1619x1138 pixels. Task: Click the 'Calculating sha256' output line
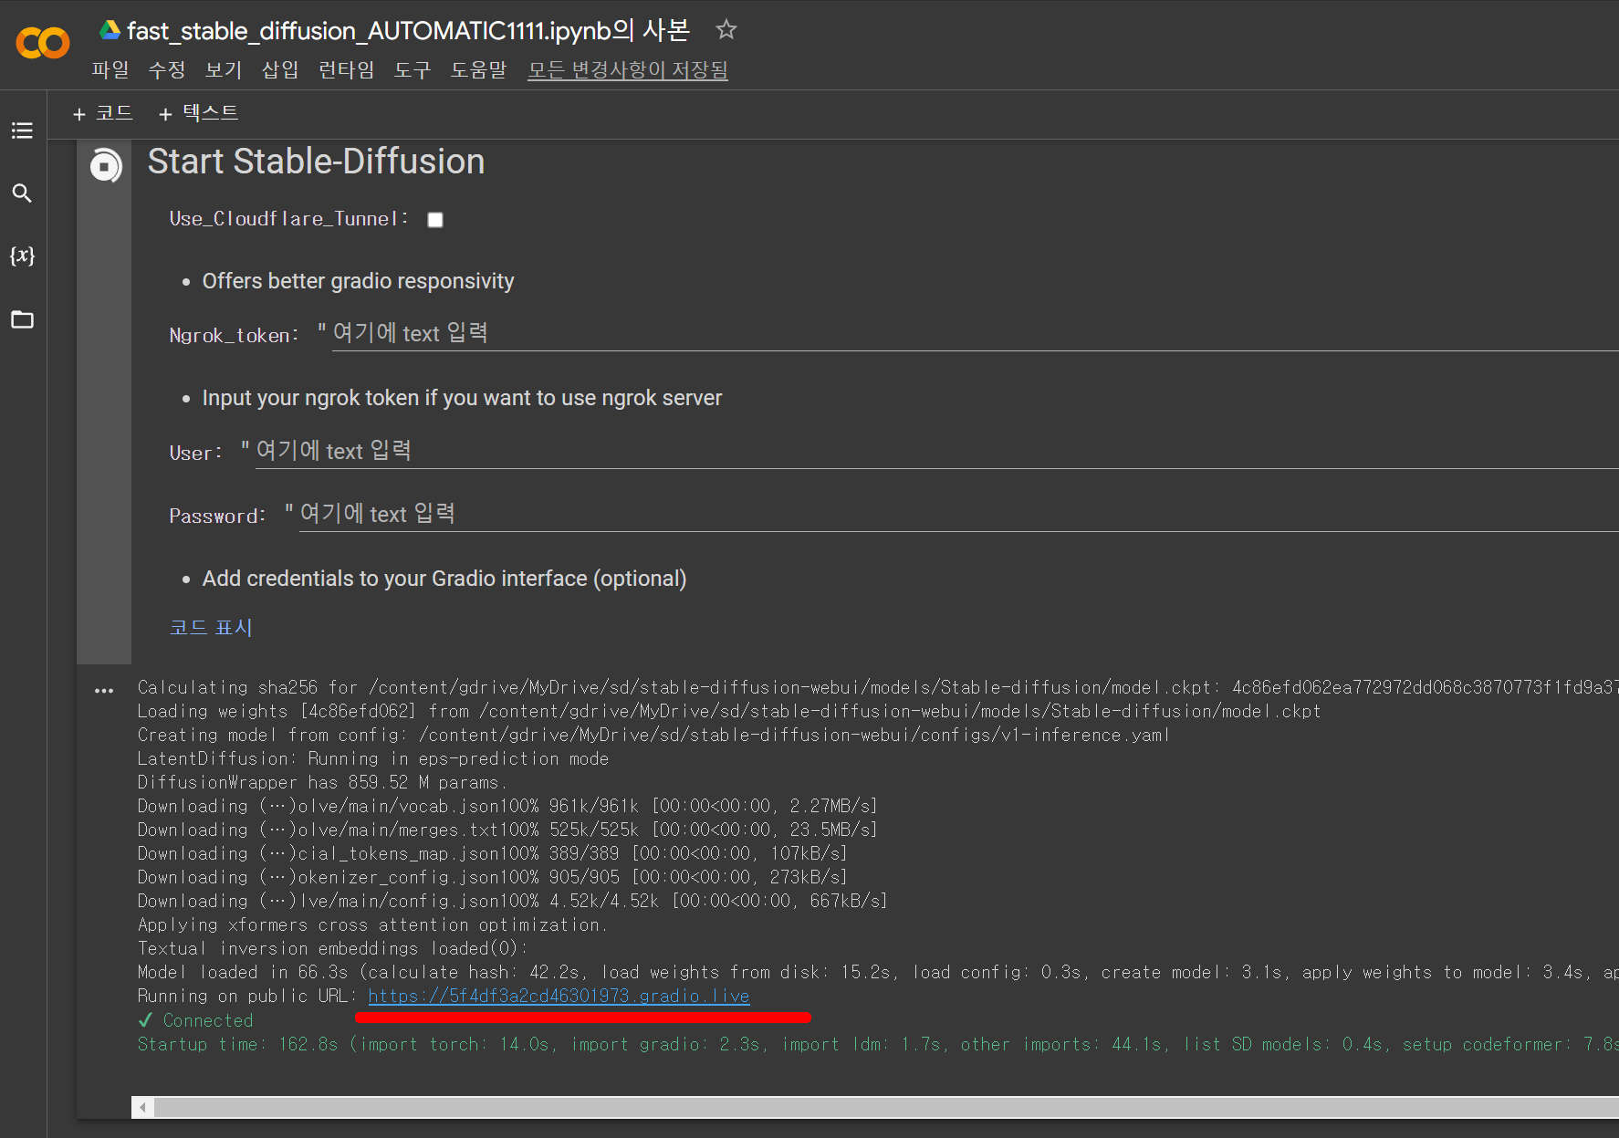[878, 687]
